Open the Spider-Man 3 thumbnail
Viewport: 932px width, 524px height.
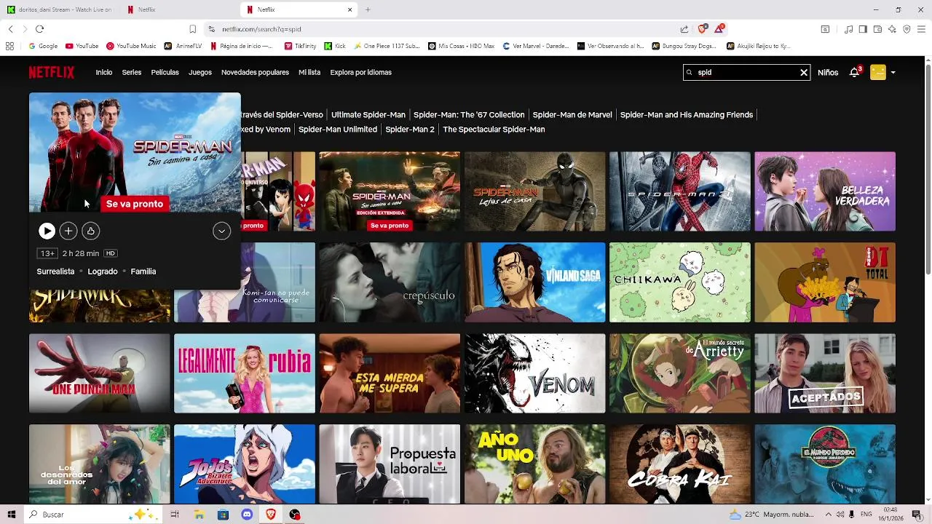click(x=679, y=191)
